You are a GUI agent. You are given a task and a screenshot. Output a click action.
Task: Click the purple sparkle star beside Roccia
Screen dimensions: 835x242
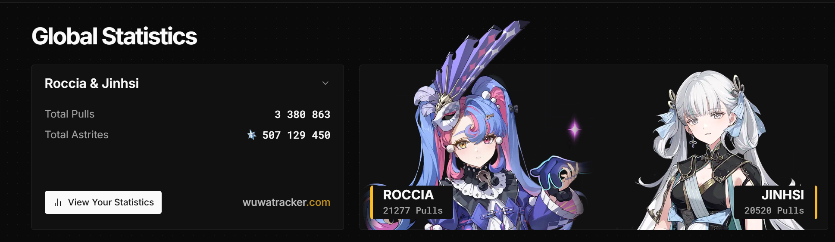574,129
